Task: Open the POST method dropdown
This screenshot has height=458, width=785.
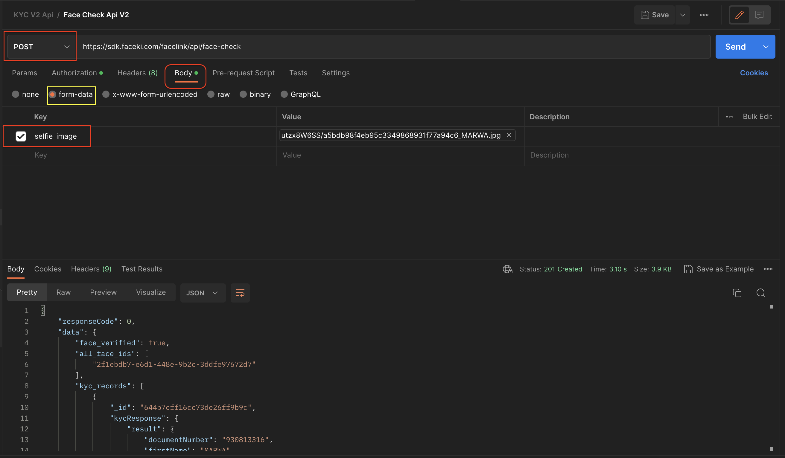Action: 41,47
